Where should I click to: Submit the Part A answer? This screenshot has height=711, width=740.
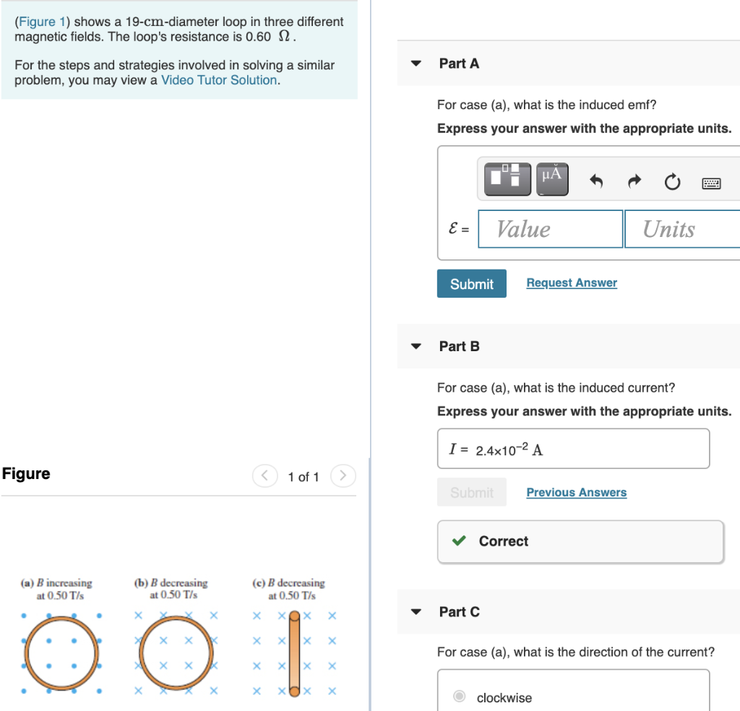coord(471,283)
